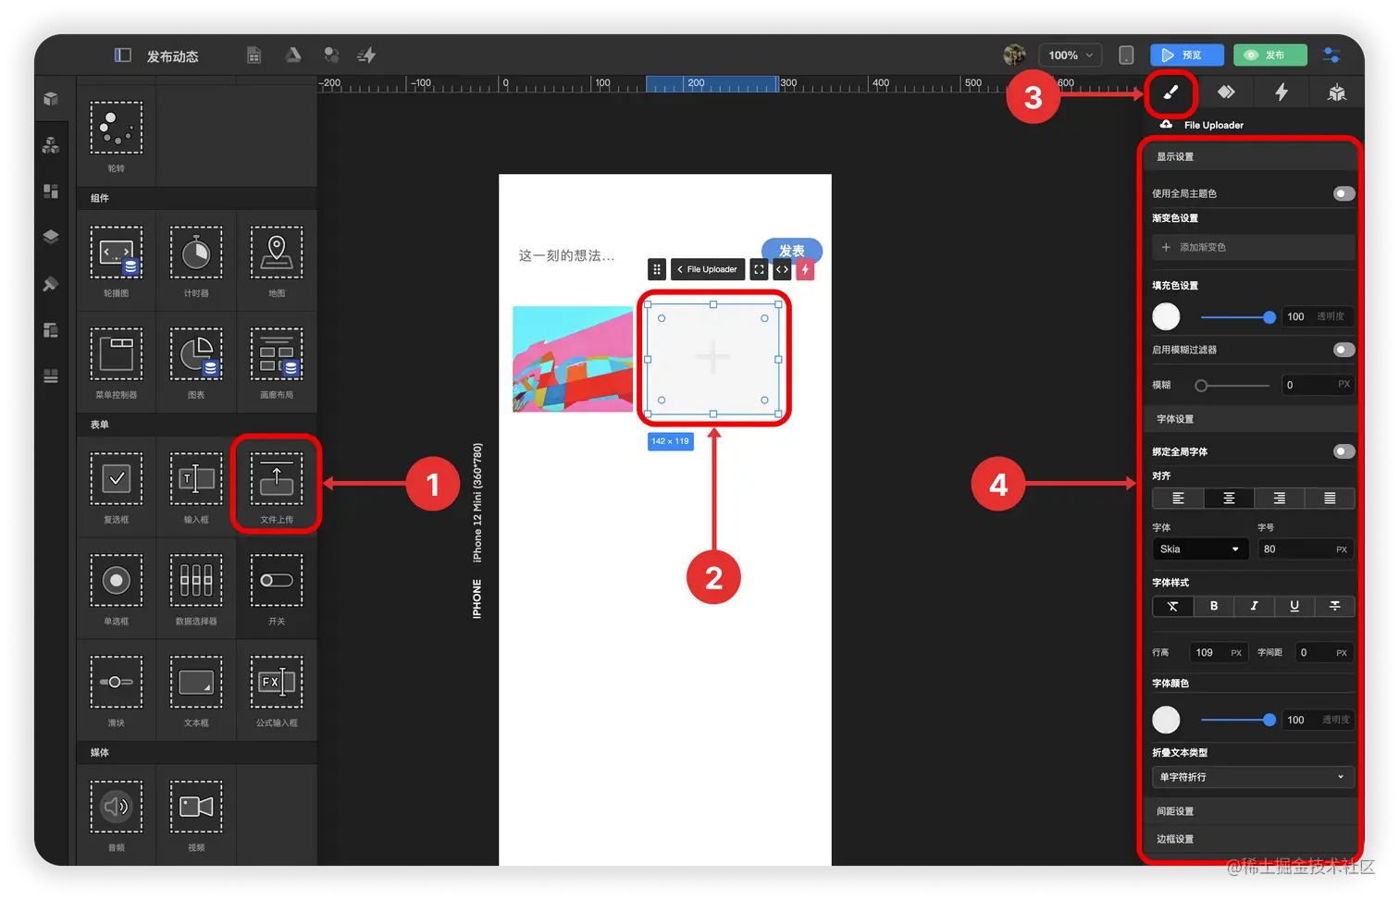The height and width of the screenshot is (900, 1399).
Task: Set text alignment to center
Action: coord(1229,499)
